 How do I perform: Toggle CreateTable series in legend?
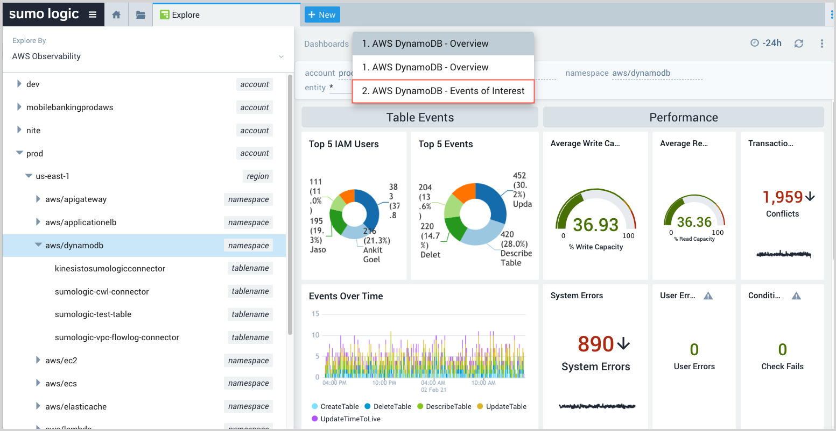click(x=335, y=407)
